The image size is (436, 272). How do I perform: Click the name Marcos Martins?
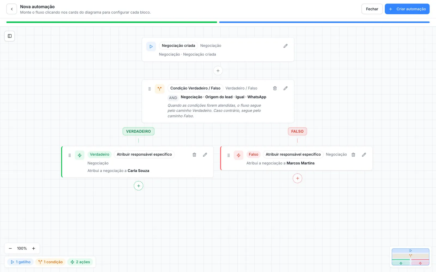point(301,163)
